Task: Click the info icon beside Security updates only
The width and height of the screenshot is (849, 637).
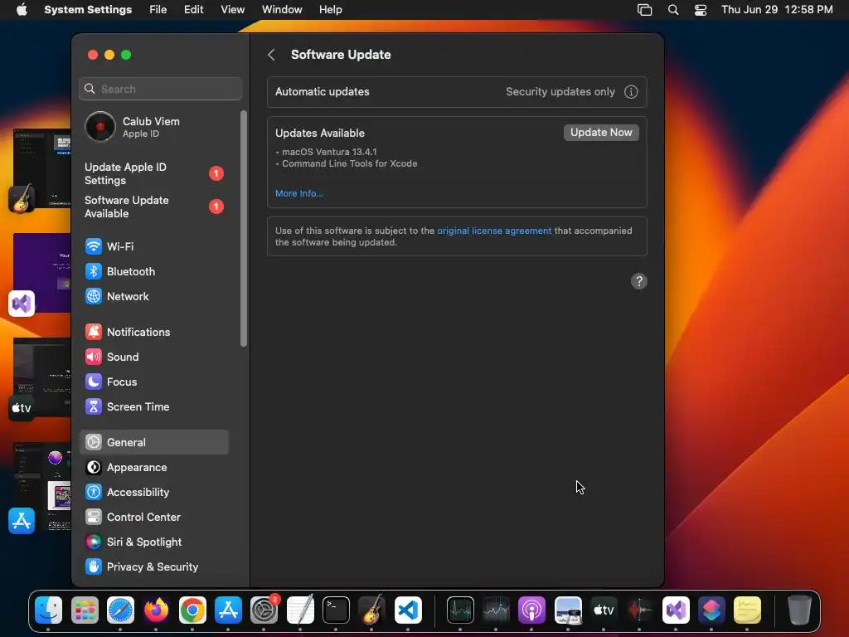Action: (x=631, y=92)
